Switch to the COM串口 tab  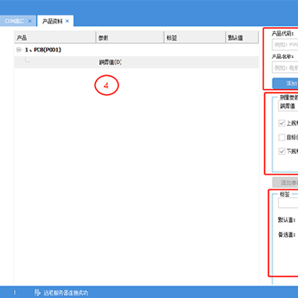tap(15, 21)
